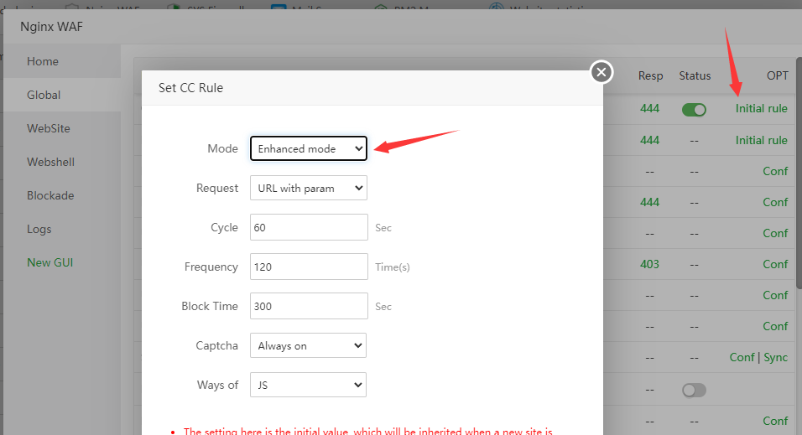Close the Set CC Rule dialog
Screen dimensions: 802x435
[601, 72]
